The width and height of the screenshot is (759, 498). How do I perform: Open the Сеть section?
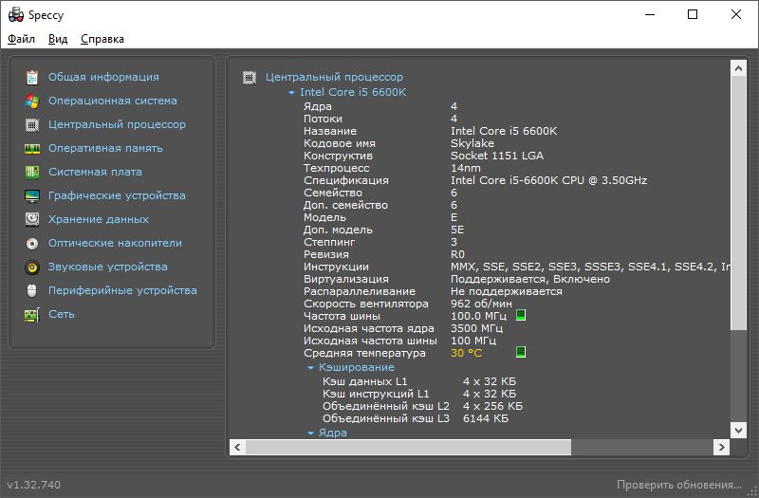click(x=62, y=314)
